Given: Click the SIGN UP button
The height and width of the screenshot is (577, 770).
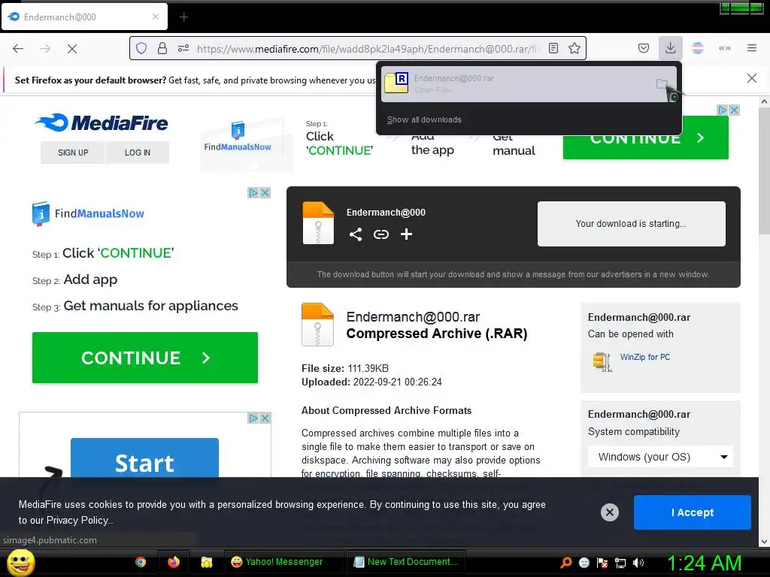Looking at the screenshot, I should tap(73, 153).
